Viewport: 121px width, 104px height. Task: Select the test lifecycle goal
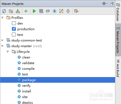pos(25,74)
